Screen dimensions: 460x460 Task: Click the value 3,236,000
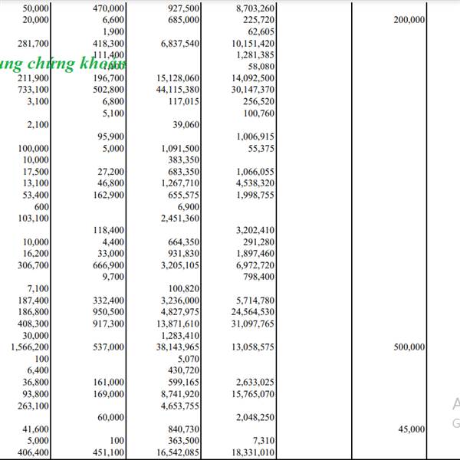click(180, 301)
